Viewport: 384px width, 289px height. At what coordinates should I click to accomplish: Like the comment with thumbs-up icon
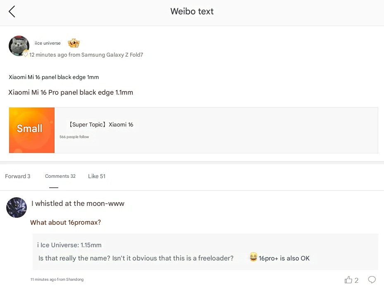348,280
